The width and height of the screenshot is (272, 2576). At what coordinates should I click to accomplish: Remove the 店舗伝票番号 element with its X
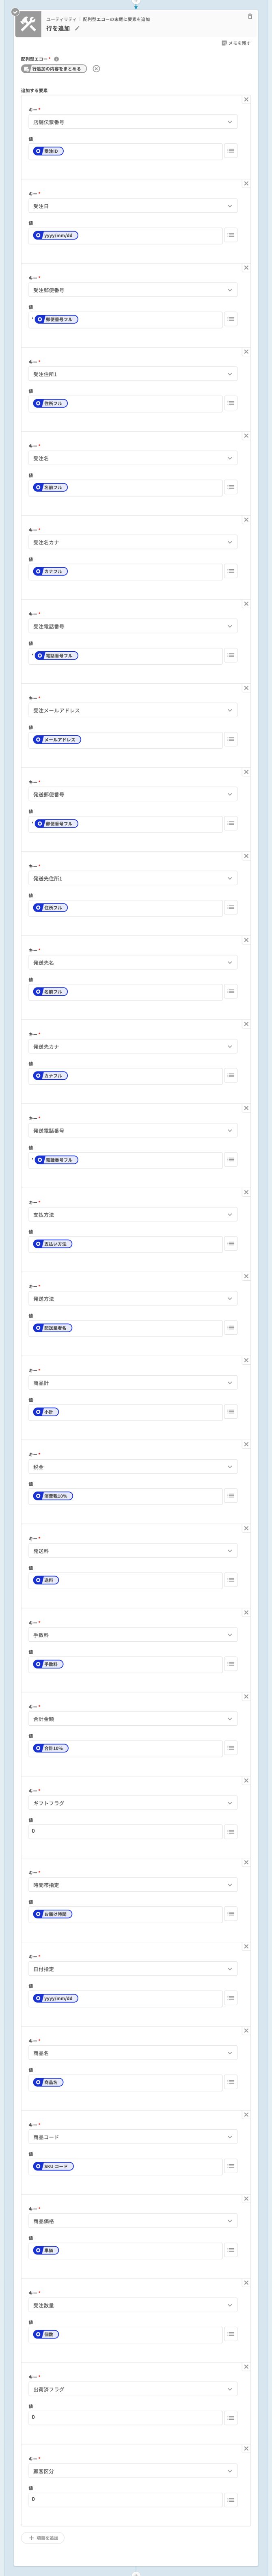246,99
